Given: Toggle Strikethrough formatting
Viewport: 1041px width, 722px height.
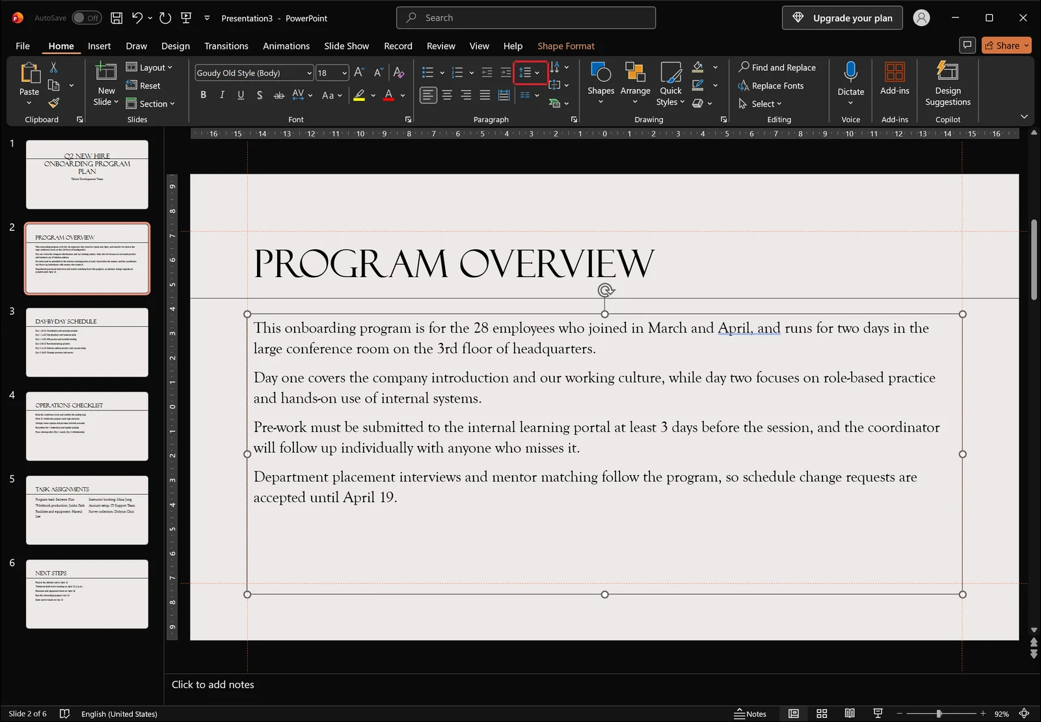Looking at the screenshot, I should click(x=278, y=95).
